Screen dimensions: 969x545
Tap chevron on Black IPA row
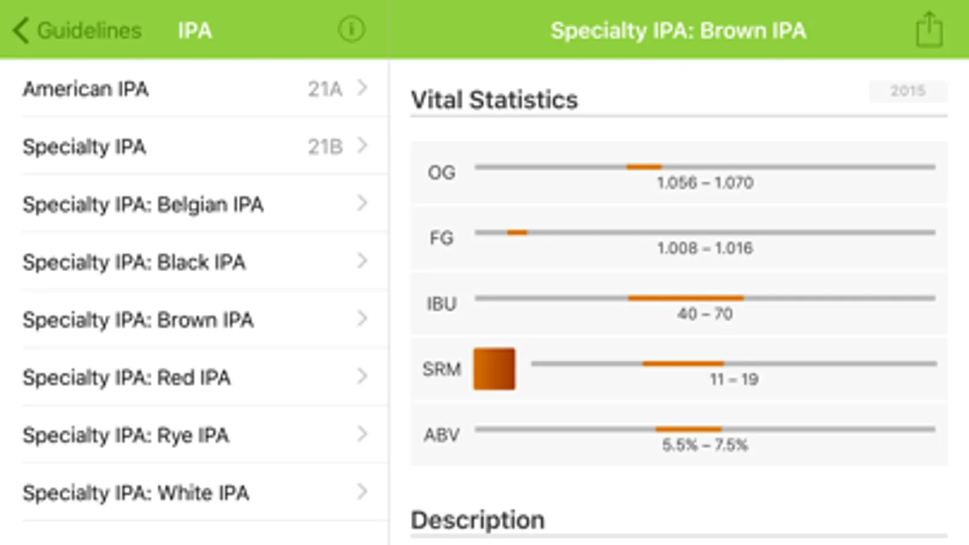click(x=362, y=261)
